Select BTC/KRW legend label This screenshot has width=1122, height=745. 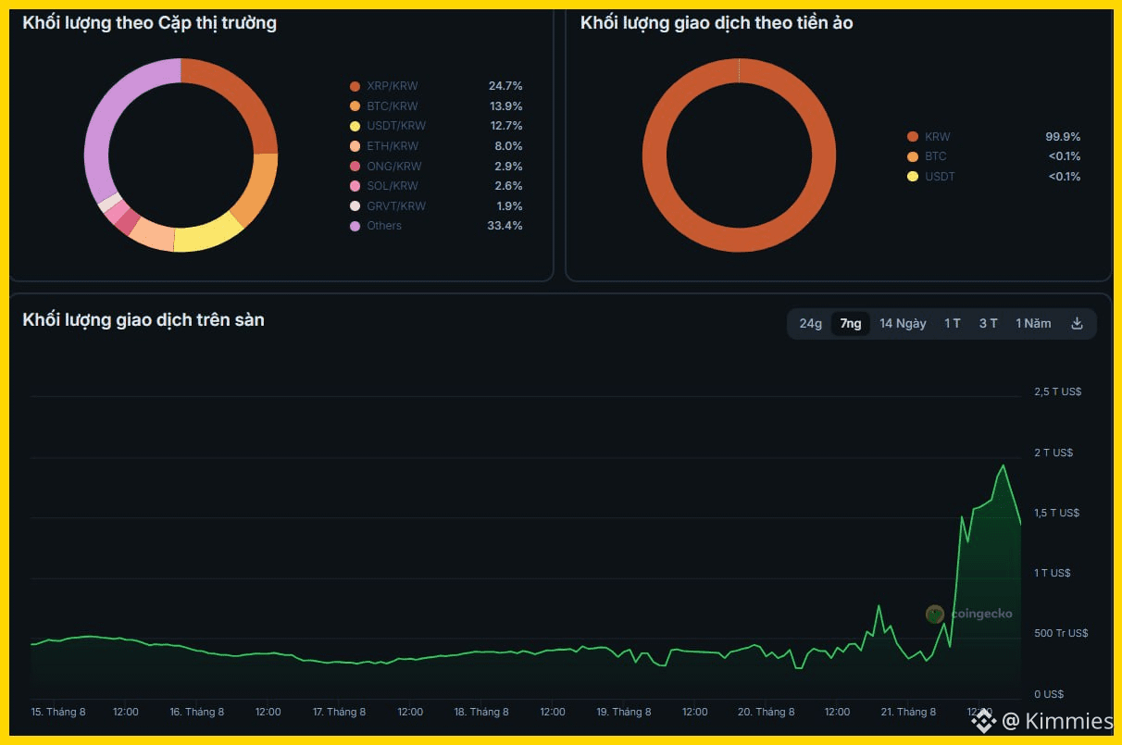pos(393,106)
